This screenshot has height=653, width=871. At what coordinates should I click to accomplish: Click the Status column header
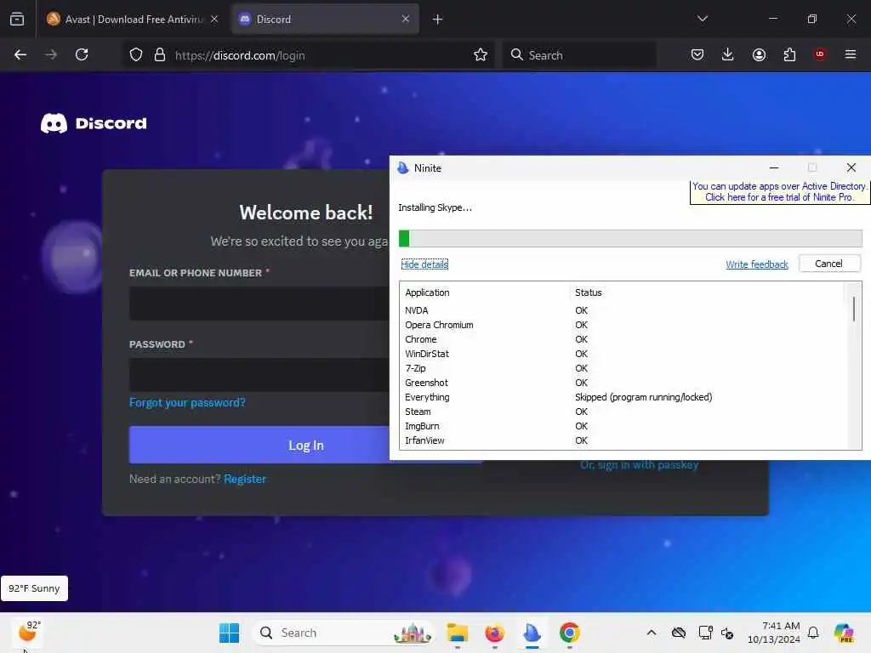click(x=707, y=292)
